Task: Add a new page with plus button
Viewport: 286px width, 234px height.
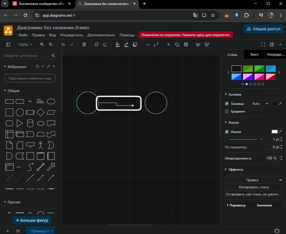Action: [x=8, y=231]
